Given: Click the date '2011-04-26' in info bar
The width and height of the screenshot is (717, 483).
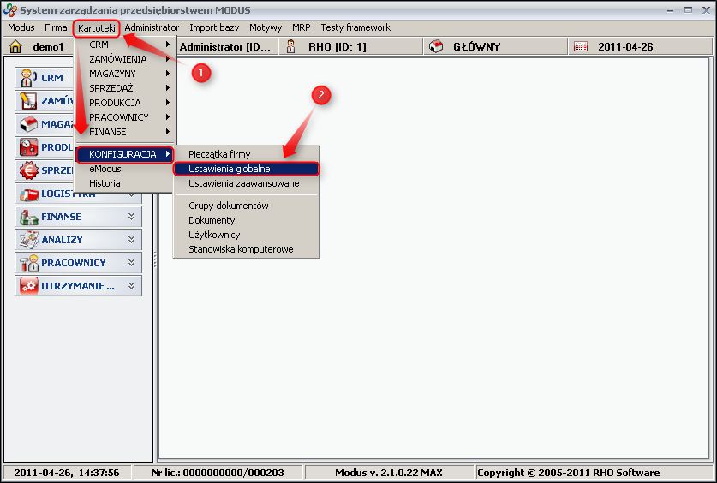Looking at the screenshot, I should (x=625, y=46).
